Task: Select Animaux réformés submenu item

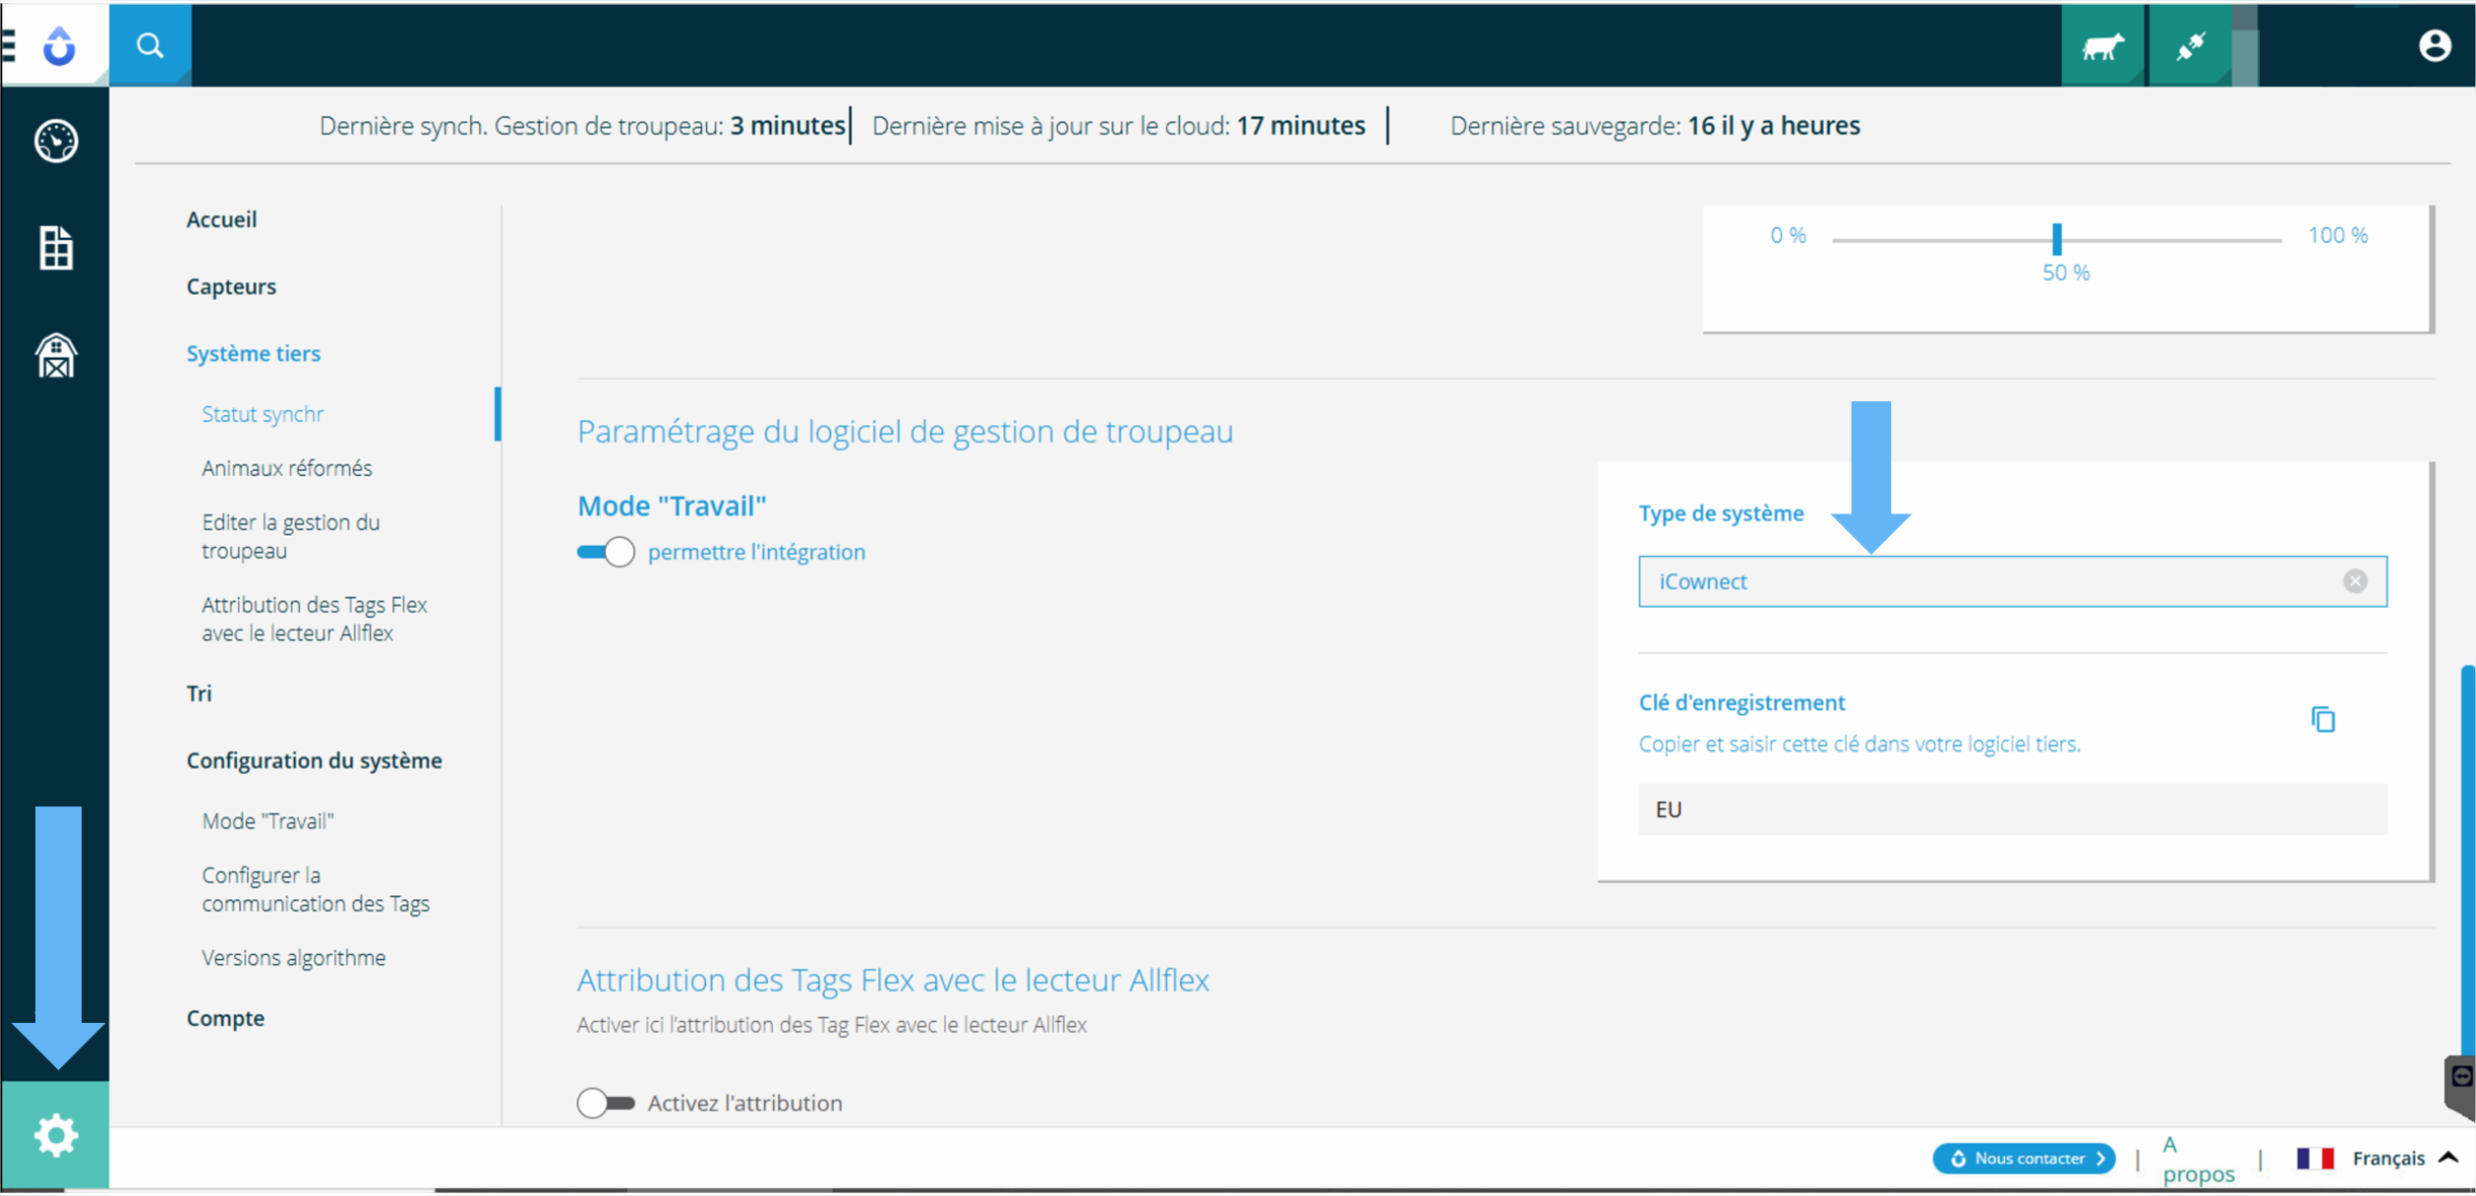Action: (x=287, y=468)
